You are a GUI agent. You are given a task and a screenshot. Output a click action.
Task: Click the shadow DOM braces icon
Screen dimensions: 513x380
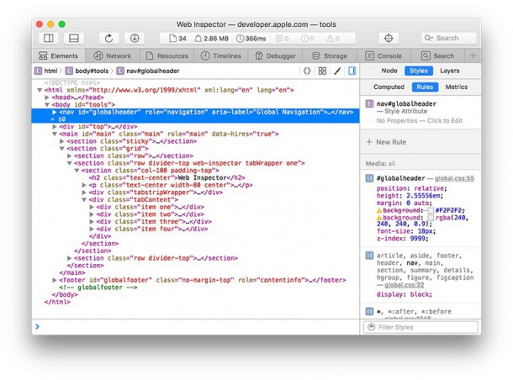[x=307, y=71]
